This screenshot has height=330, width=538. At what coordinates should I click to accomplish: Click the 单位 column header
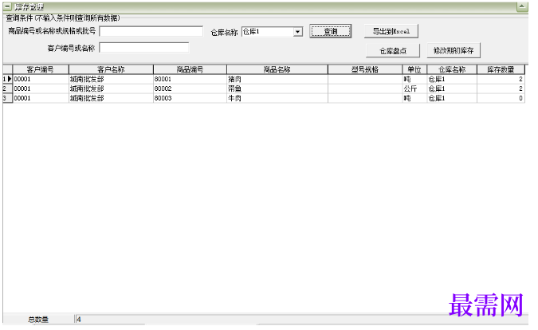(414, 69)
